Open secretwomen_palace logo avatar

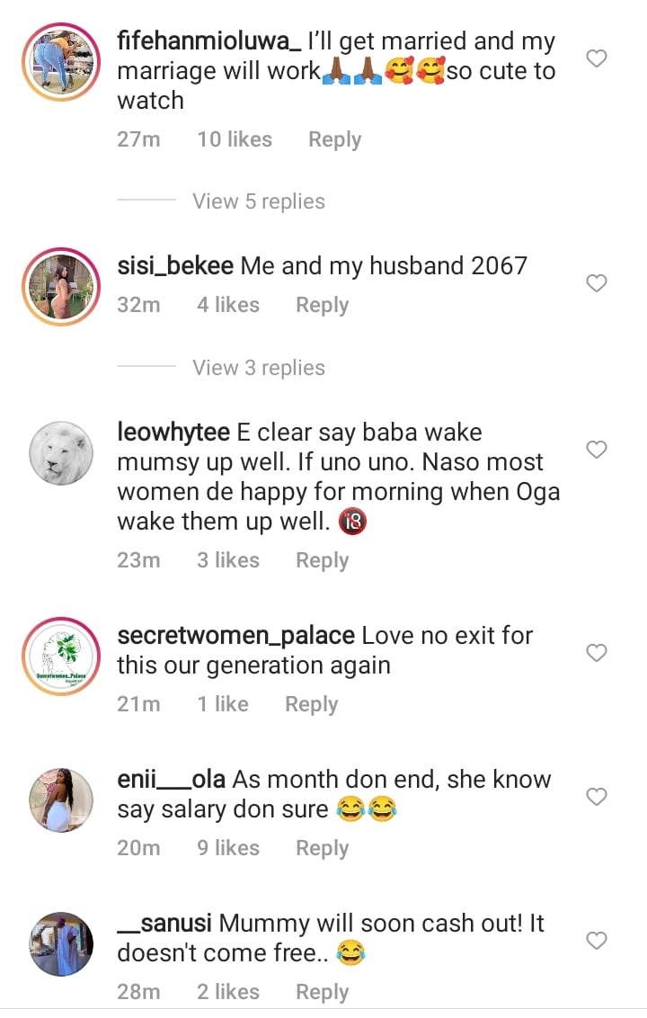(x=61, y=656)
